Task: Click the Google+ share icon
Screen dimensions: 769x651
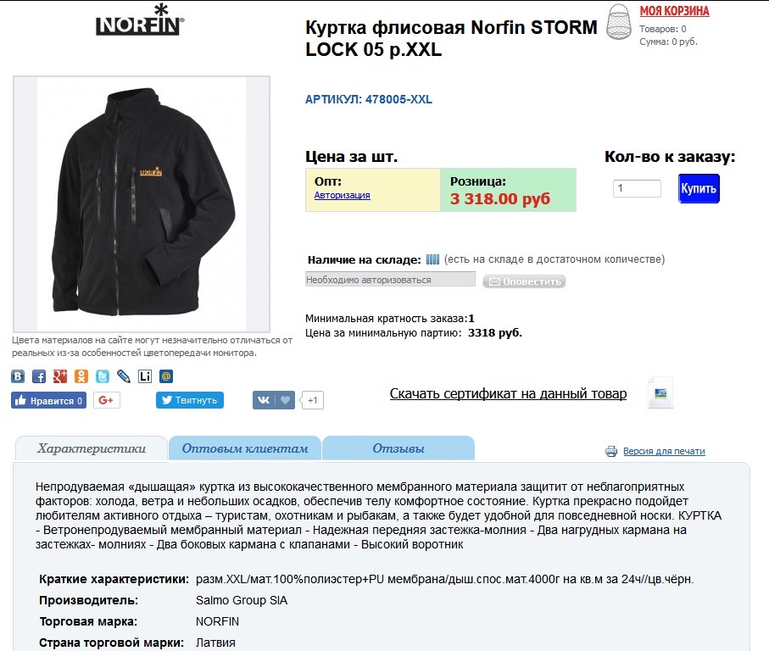Action: pyautogui.click(x=60, y=376)
